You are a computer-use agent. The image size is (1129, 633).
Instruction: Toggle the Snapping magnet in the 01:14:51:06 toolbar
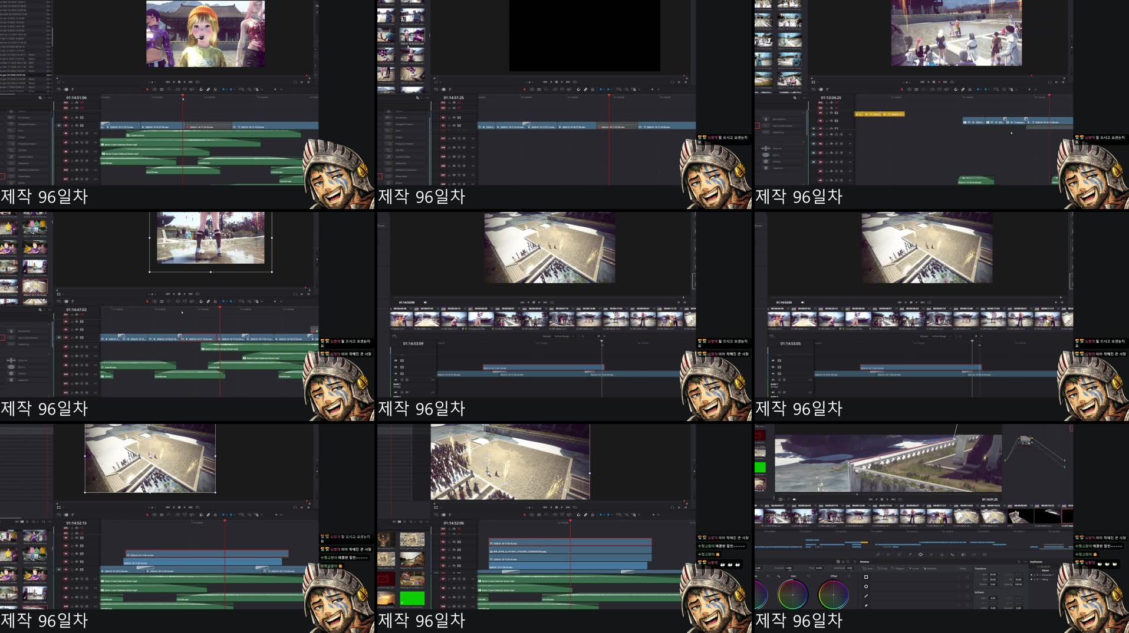201,90
